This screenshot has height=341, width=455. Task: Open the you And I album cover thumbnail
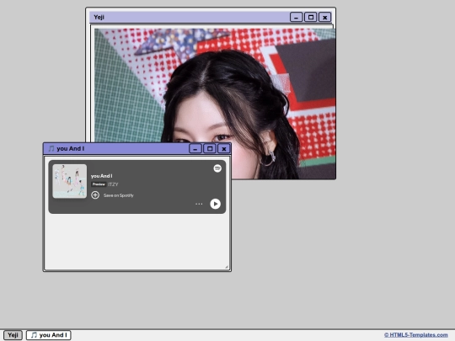70,181
